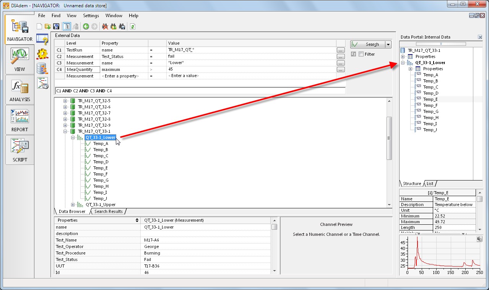This screenshot has height=290, width=489.
Task: Click the speaker icon on the channel preview
Action: click(x=479, y=239)
